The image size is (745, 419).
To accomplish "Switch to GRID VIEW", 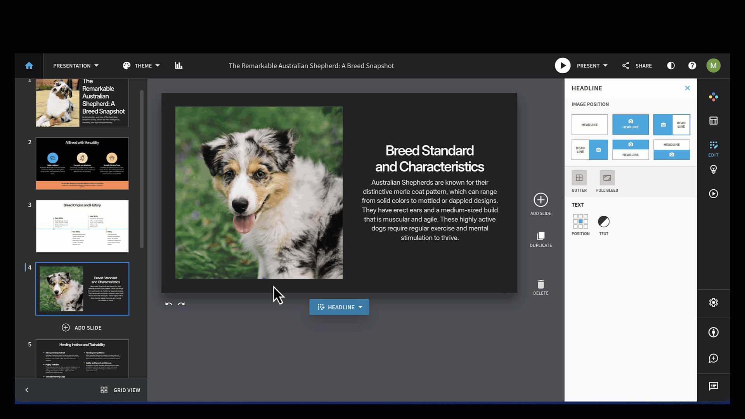I will (120, 390).
